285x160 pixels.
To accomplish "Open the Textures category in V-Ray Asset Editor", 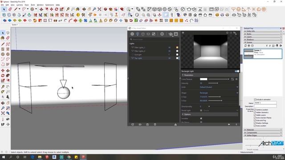I will [154, 34].
